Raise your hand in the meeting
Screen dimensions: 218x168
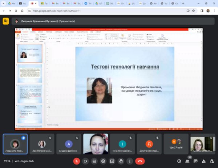[x=121, y=161]
